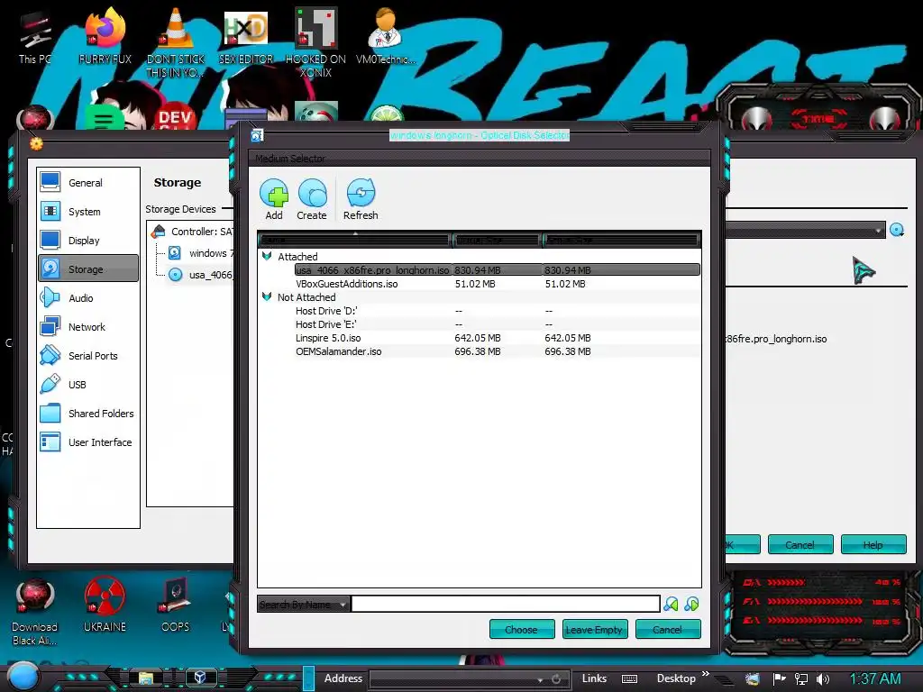Open USB settings category
Image resolution: width=923 pixels, height=692 pixels.
pyautogui.click(x=88, y=384)
